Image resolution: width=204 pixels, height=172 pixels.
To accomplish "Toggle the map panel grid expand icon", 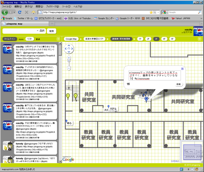I will tap(200, 39).
